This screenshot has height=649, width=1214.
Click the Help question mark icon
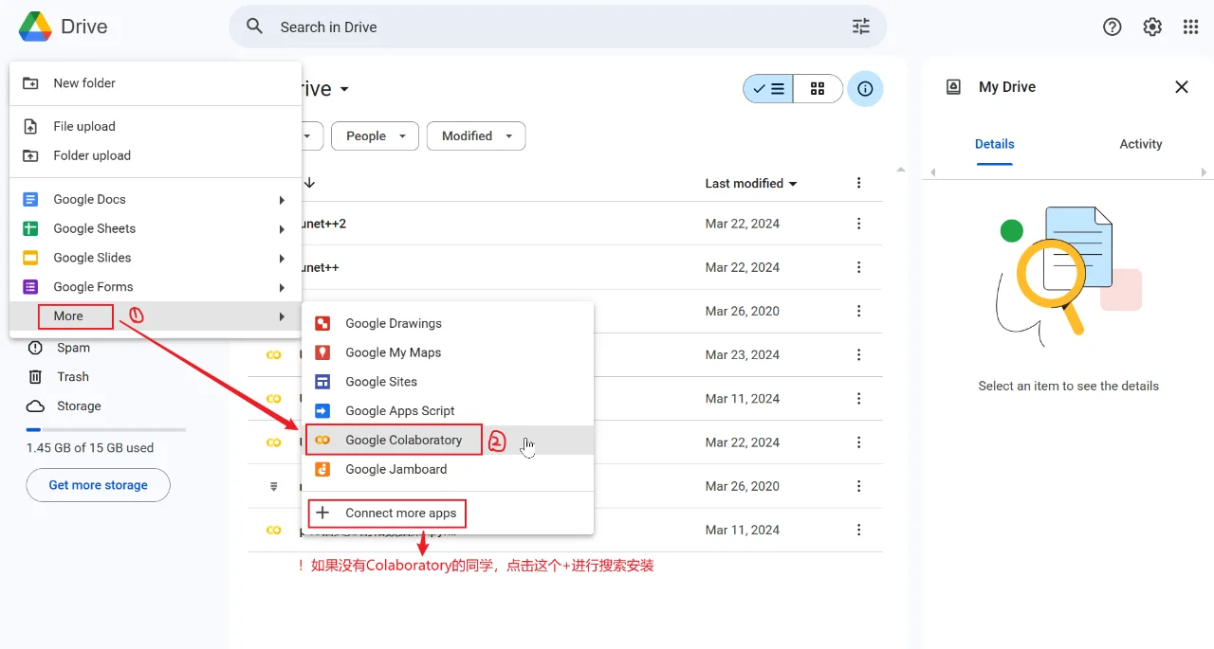(x=1112, y=27)
